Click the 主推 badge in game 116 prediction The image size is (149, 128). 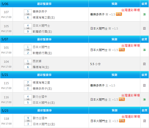[122, 99]
